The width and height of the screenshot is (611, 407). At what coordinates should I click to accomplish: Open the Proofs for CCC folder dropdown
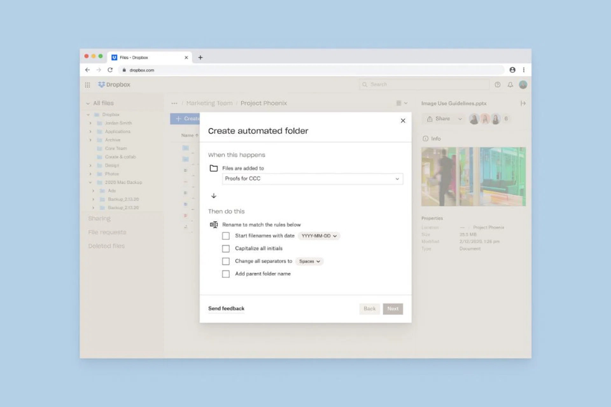point(312,179)
